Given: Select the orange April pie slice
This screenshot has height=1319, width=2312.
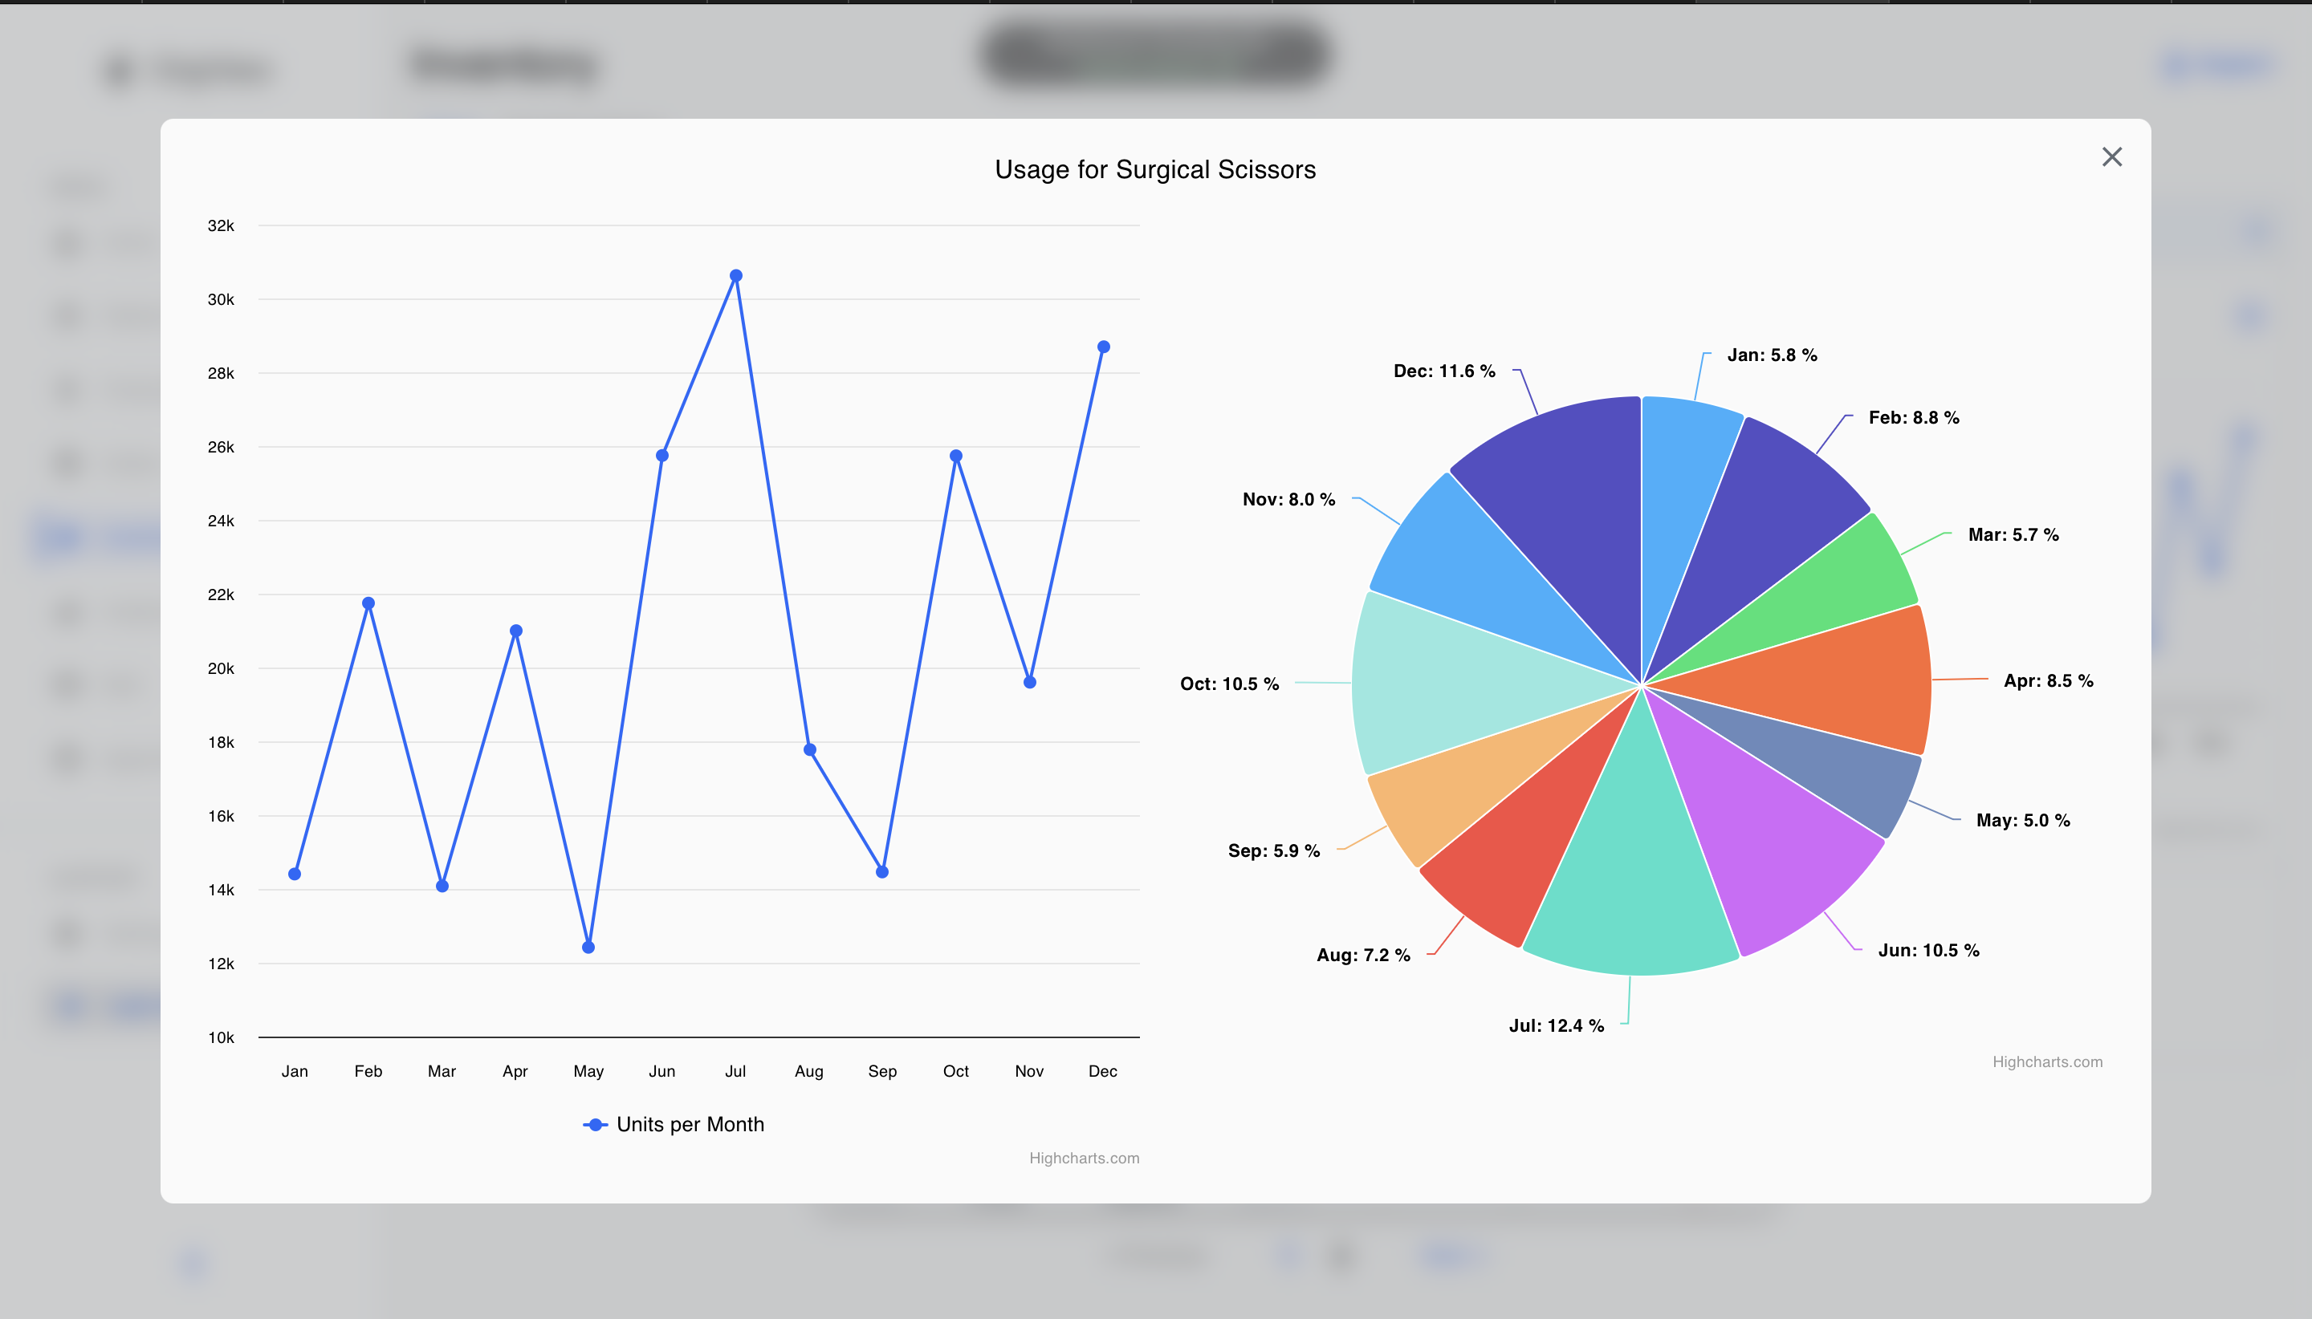Looking at the screenshot, I should 1840,680.
